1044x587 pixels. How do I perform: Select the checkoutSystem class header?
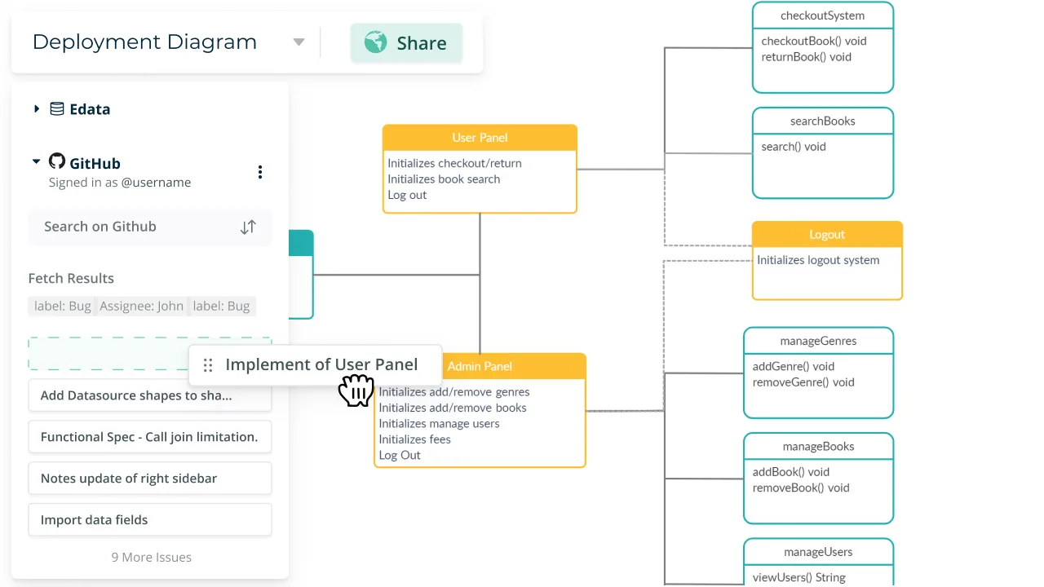coord(823,15)
